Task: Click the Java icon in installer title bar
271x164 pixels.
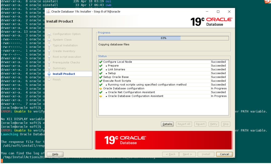Action: coord(49,12)
